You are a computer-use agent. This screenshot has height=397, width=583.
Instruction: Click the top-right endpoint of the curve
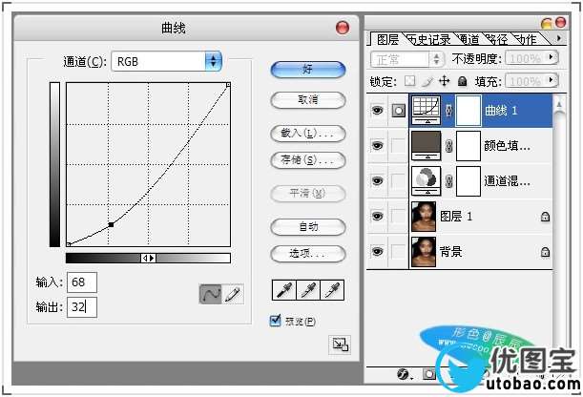tap(228, 85)
